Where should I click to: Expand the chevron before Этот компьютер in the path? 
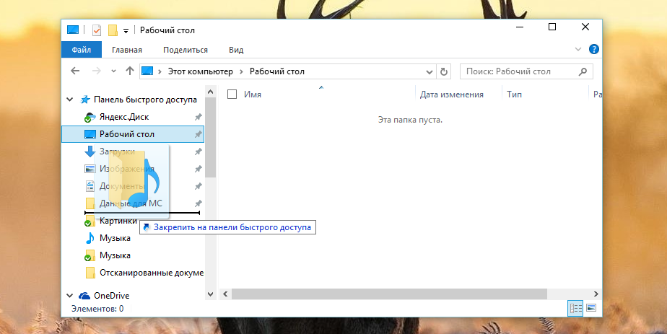pos(160,71)
